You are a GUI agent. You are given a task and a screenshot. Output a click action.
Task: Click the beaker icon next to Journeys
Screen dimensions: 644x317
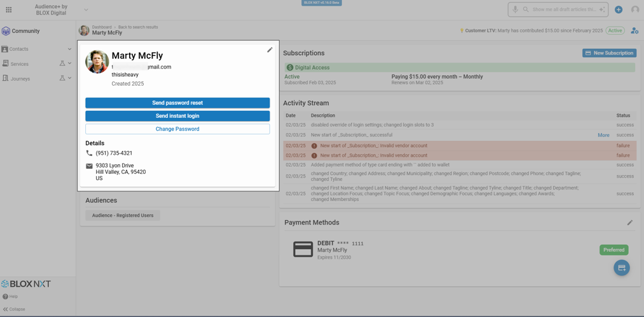62,78
